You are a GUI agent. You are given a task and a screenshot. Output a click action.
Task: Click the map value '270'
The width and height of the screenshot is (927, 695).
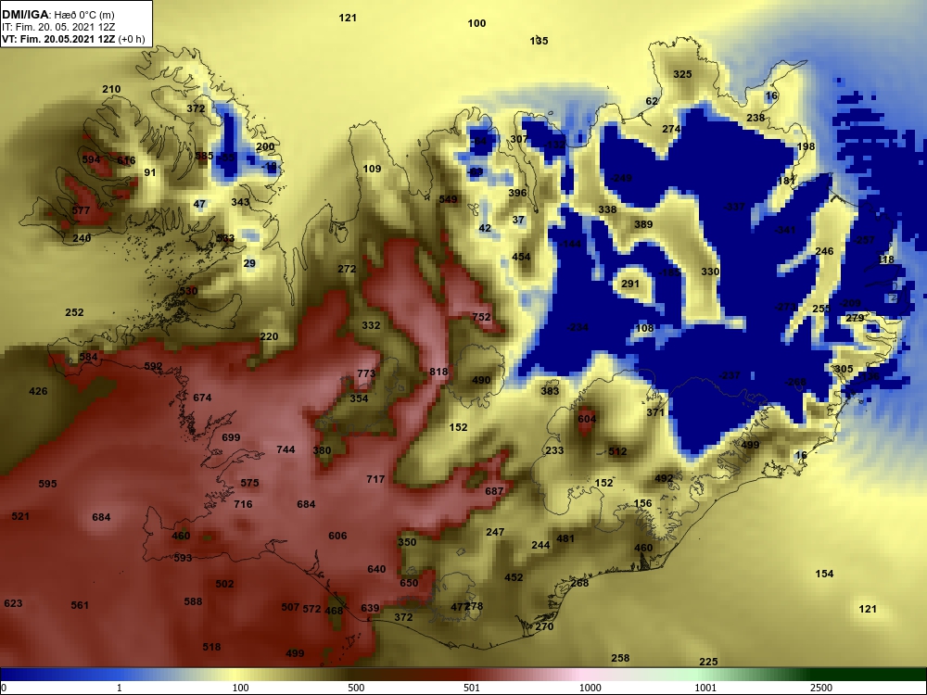[544, 627]
